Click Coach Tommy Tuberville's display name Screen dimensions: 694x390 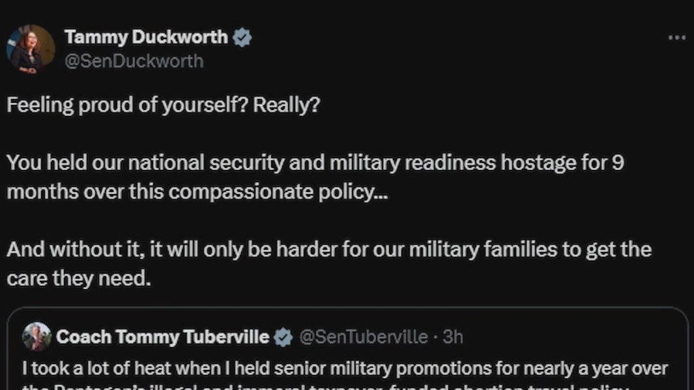163,337
